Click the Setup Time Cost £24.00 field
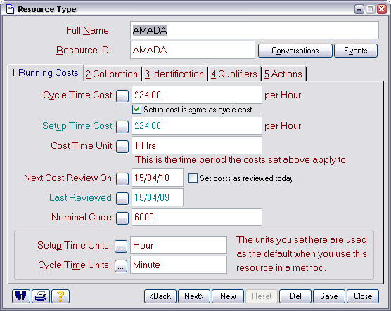This screenshot has width=391, height=311. coord(197,126)
